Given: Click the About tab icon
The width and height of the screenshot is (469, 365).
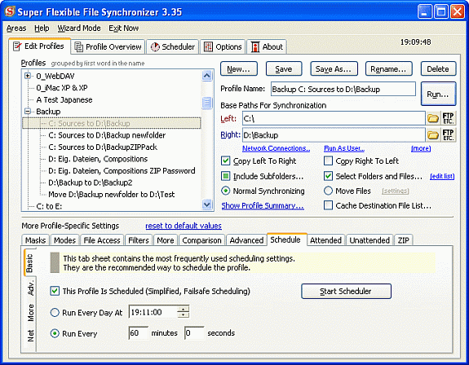Looking at the screenshot, I should pos(254,47).
